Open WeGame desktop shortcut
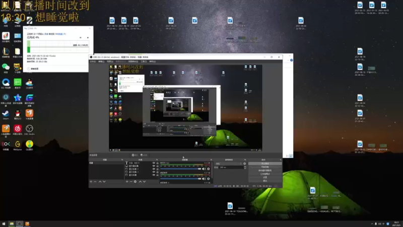Image resolution: width=403 pixels, height=227 pixels. click(18, 145)
